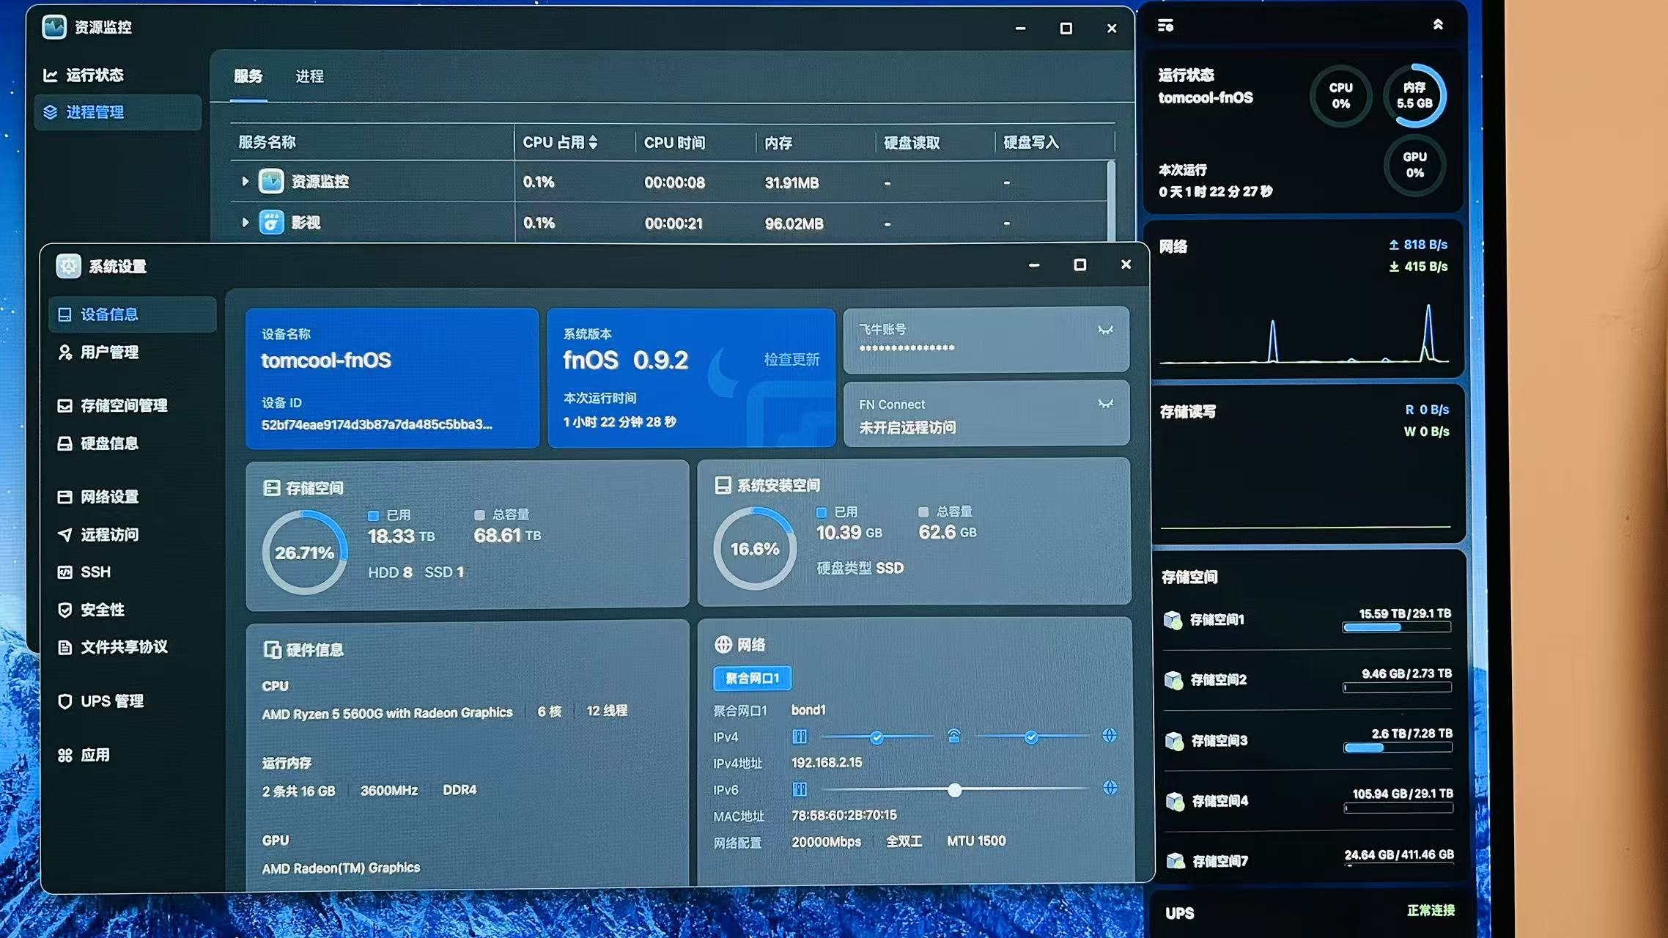Click the 内存 column header
Viewport: 1668px width, 938px height.
click(778, 143)
